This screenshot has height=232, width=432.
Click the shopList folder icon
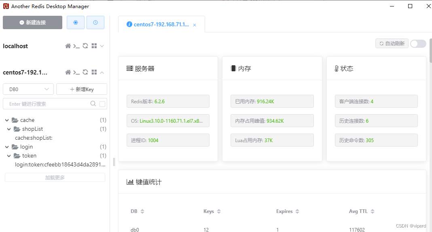click(17, 129)
